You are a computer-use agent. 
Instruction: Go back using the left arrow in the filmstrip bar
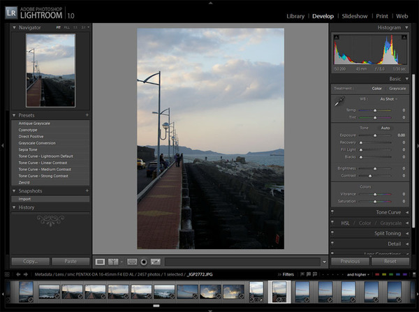coord(18,274)
